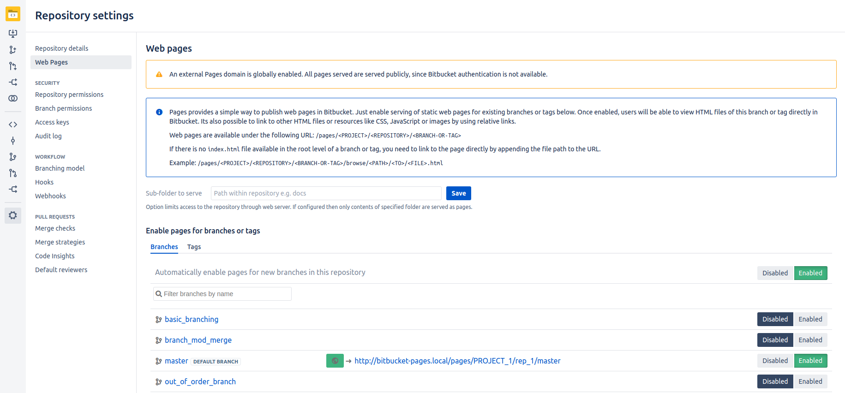Switch to the Branches tab

[x=164, y=247]
